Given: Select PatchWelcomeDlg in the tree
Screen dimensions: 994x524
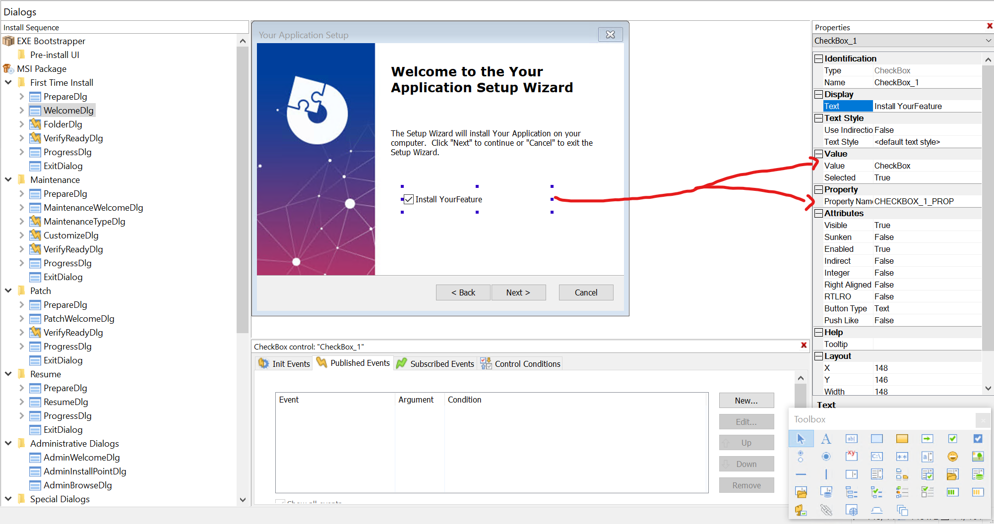Looking at the screenshot, I should pyautogui.click(x=79, y=318).
